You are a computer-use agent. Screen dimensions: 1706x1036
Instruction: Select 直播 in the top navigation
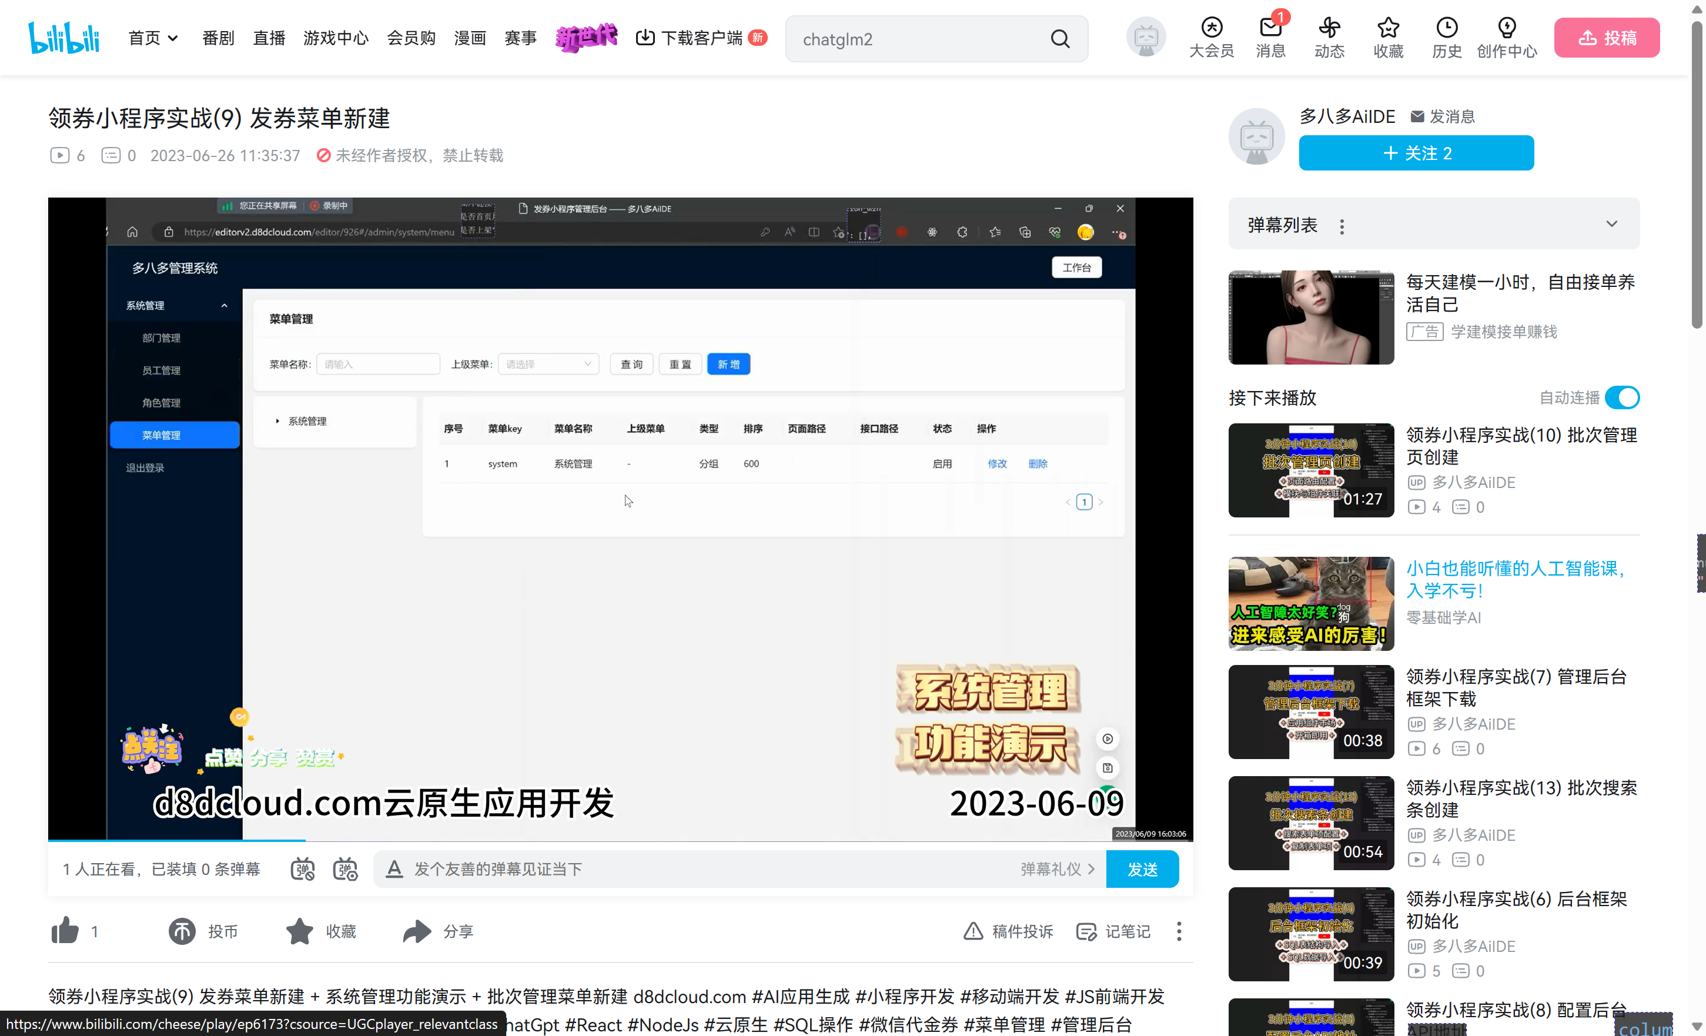click(x=269, y=38)
